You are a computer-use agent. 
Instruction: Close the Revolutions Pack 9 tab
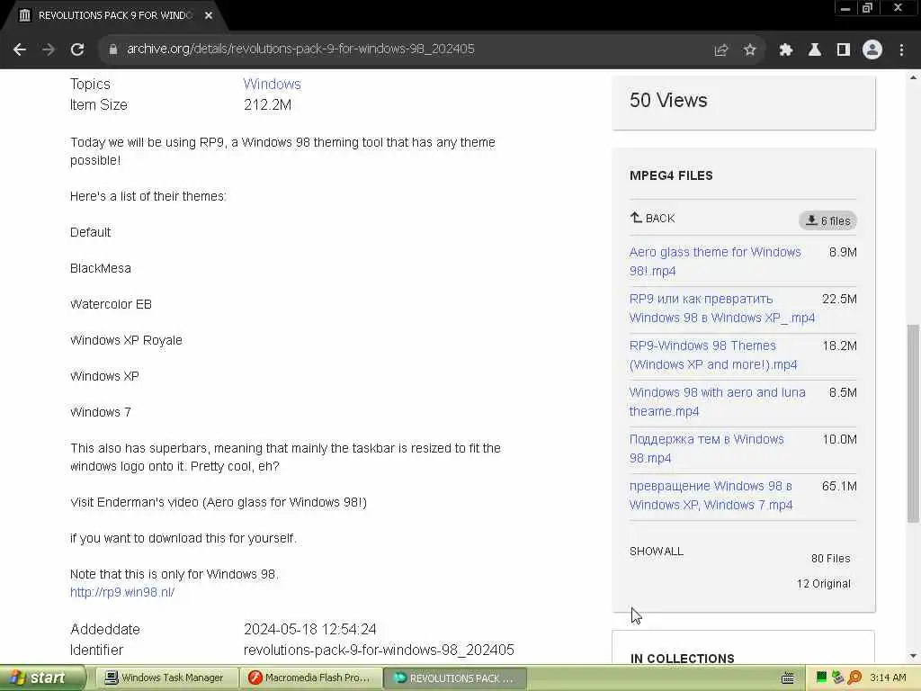(x=209, y=15)
